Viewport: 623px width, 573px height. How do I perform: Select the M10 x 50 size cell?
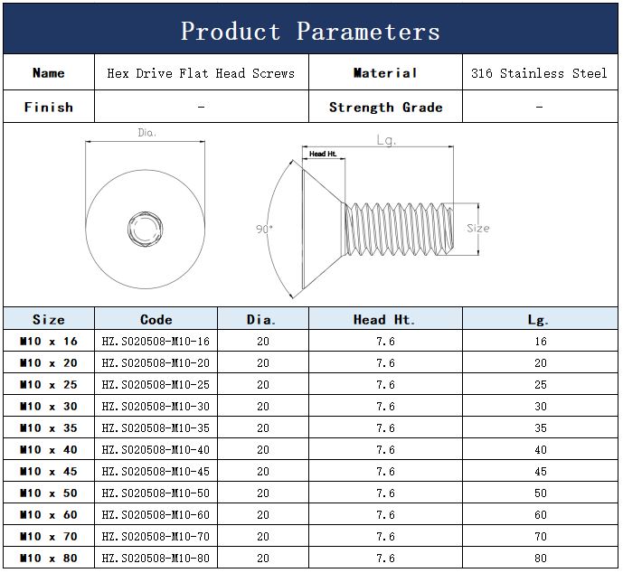click(49, 493)
